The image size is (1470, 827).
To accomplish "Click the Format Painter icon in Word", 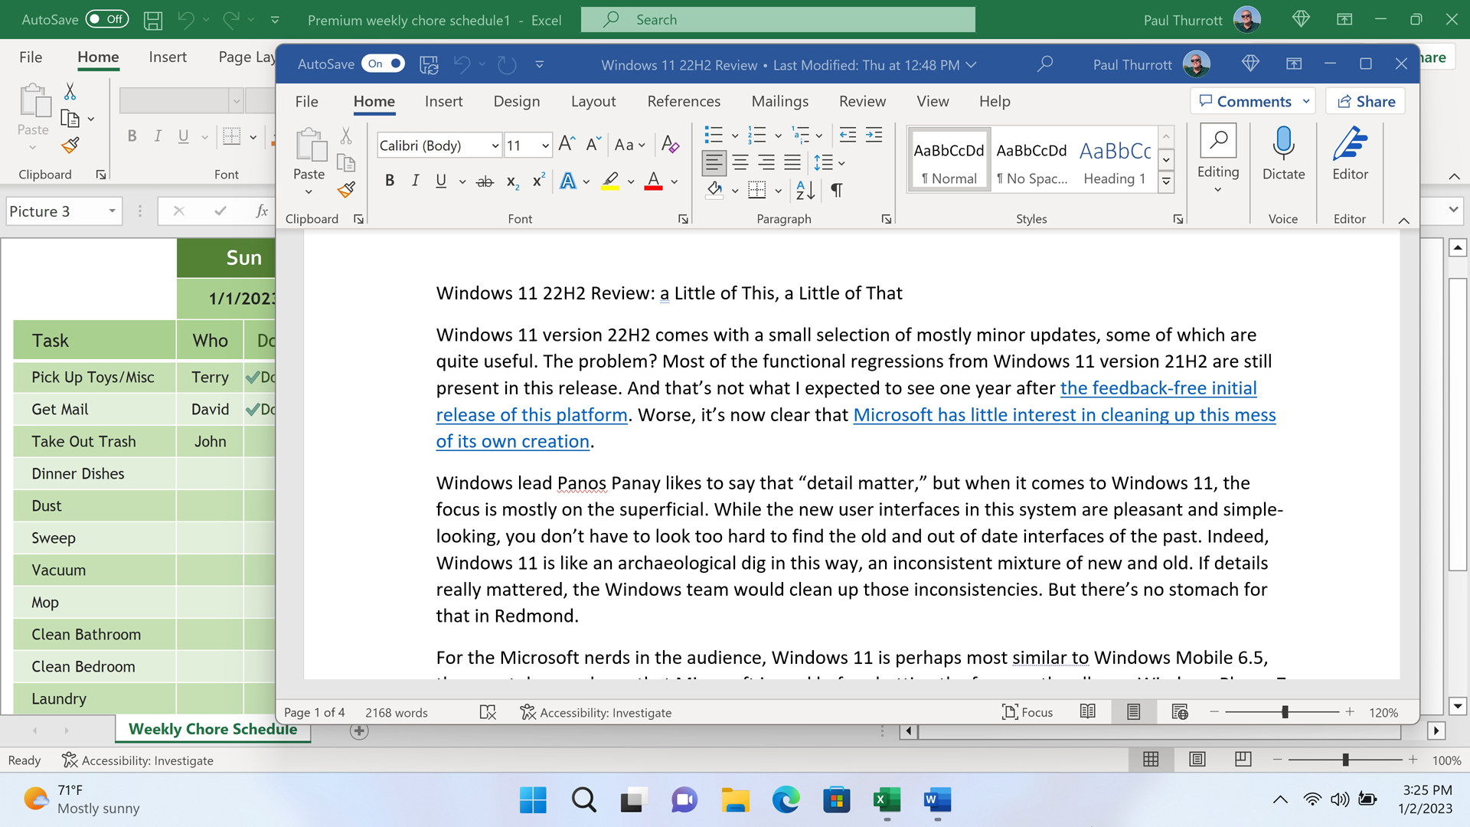I will [x=346, y=189].
